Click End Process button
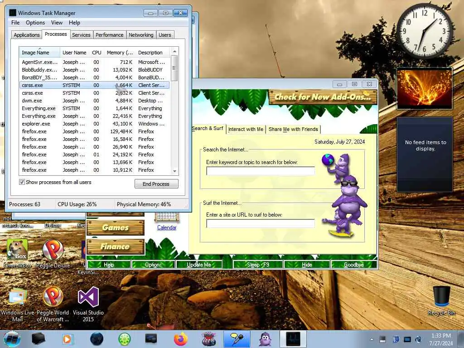 point(156,184)
